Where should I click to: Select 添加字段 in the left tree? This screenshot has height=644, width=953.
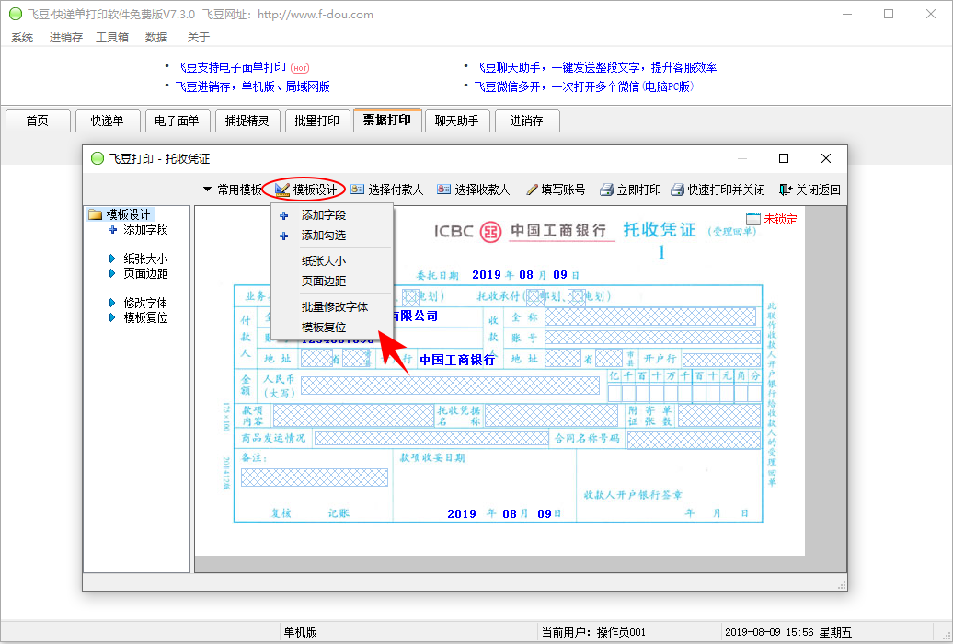pos(146,229)
